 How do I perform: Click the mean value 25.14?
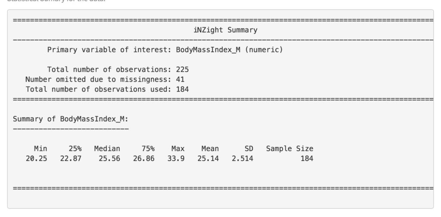tap(208, 159)
